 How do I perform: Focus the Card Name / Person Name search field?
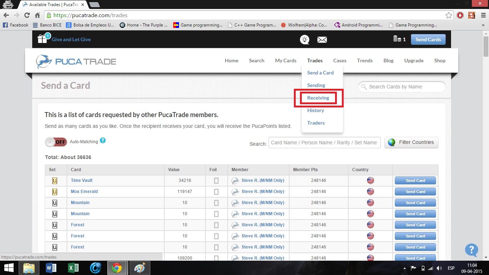pyautogui.click(x=325, y=143)
